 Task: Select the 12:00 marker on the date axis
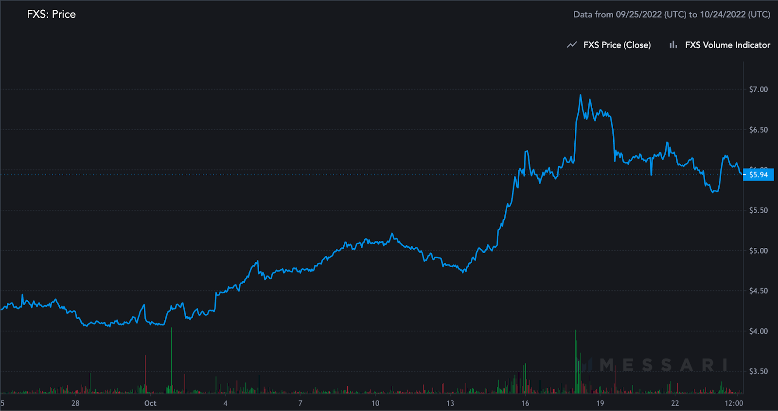733,403
